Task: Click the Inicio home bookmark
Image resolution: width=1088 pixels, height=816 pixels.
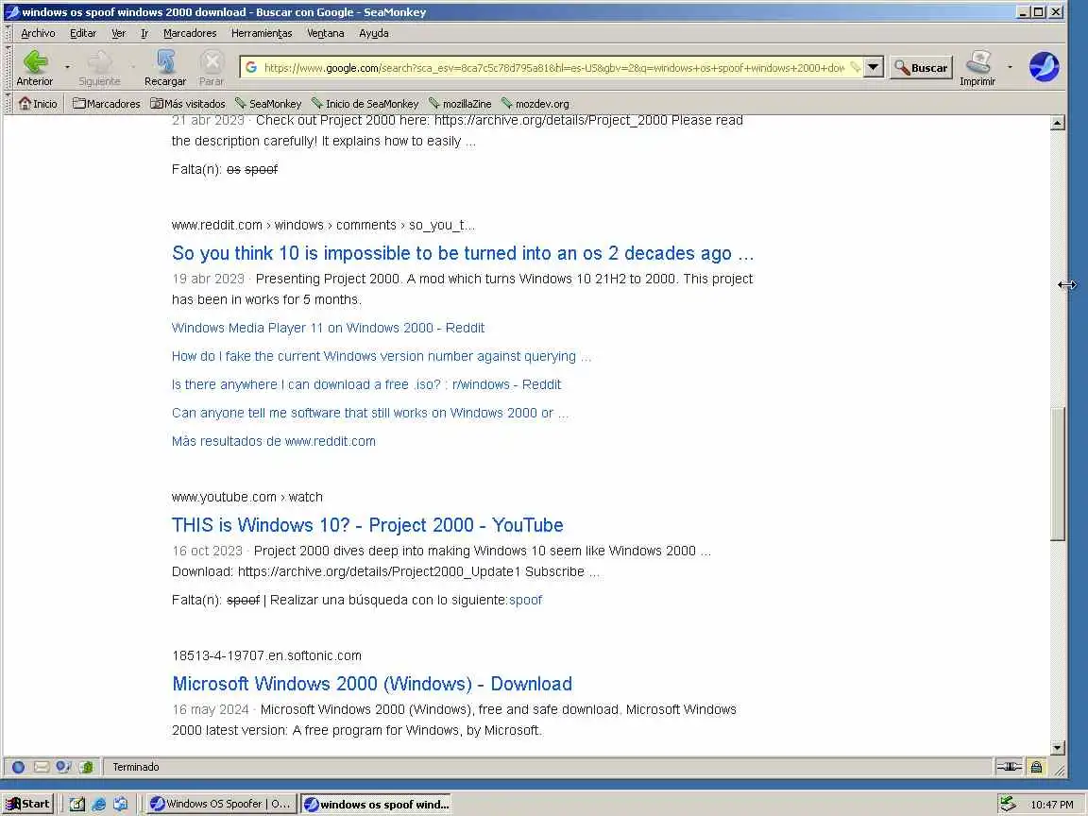Action: (x=38, y=103)
